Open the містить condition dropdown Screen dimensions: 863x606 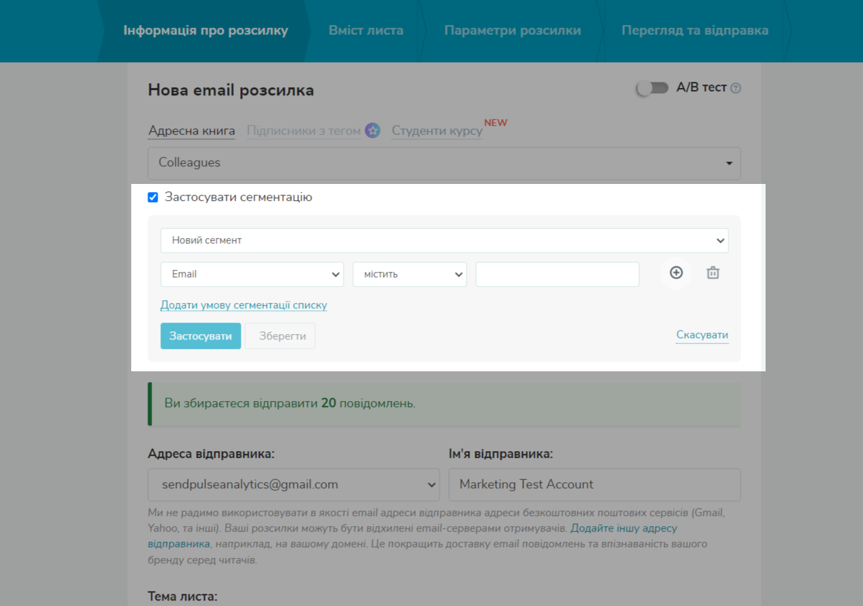(x=409, y=274)
